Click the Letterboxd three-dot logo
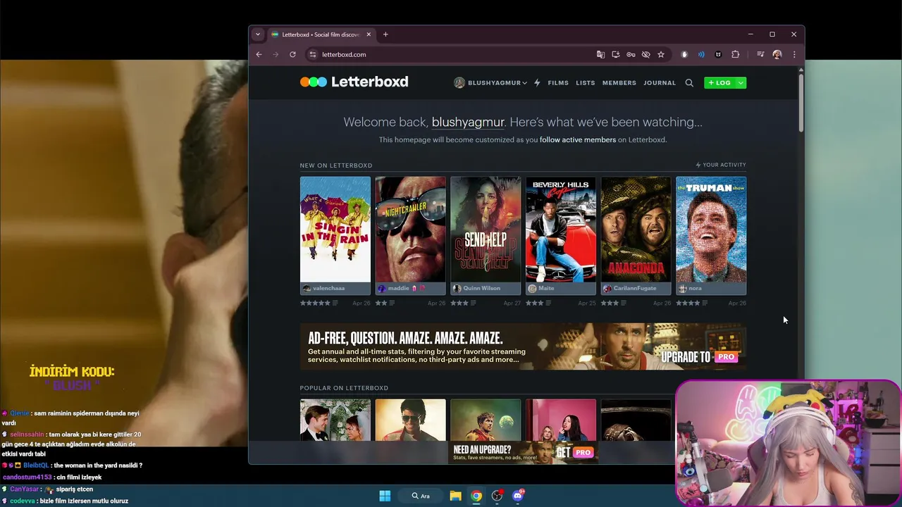The width and height of the screenshot is (902, 507). click(x=314, y=82)
